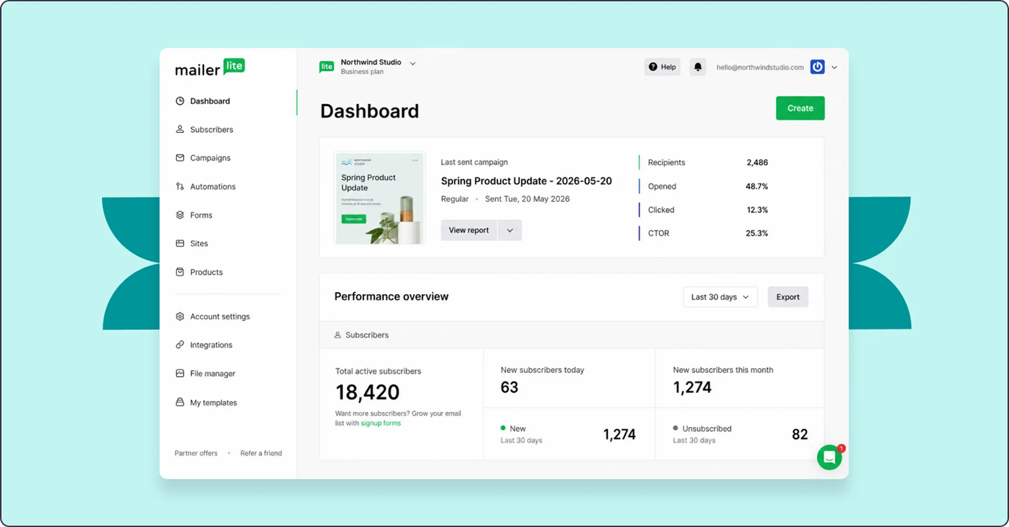Click CTOR value 25.3%
1009x527 pixels.
pos(757,233)
